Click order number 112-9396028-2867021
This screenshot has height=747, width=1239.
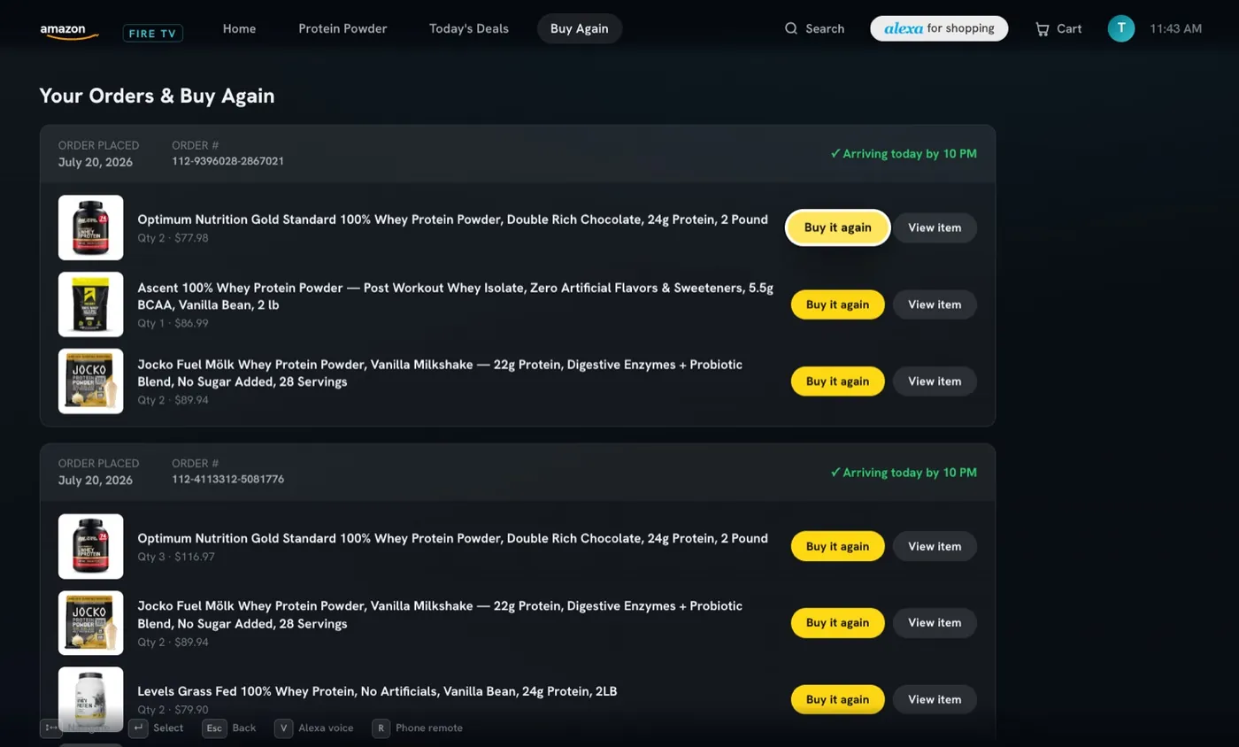coord(227,161)
